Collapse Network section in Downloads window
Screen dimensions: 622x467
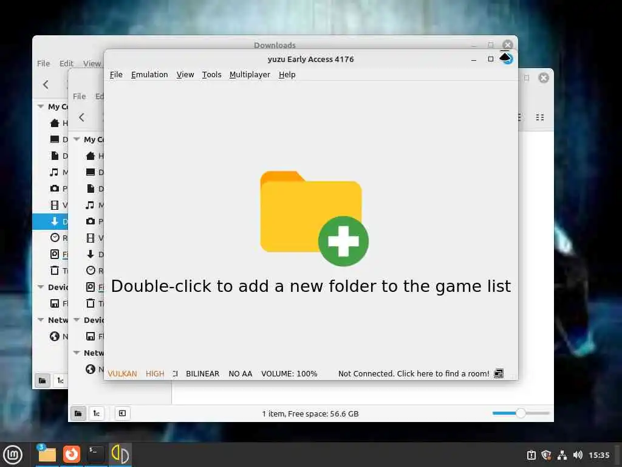click(x=41, y=320)
